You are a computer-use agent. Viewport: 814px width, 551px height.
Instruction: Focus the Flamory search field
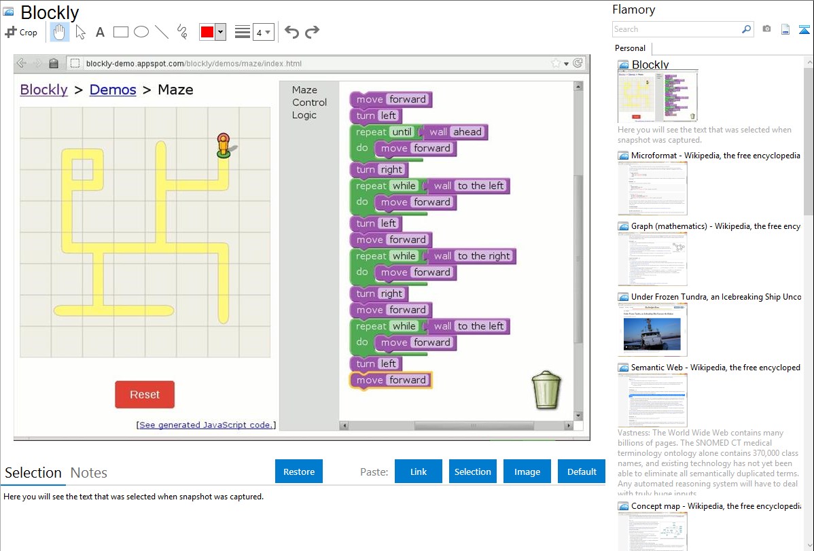(677, 29)
